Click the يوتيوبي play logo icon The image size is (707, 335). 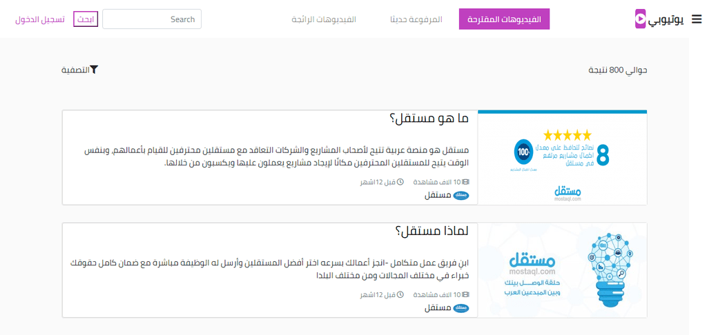click(640, 19)
